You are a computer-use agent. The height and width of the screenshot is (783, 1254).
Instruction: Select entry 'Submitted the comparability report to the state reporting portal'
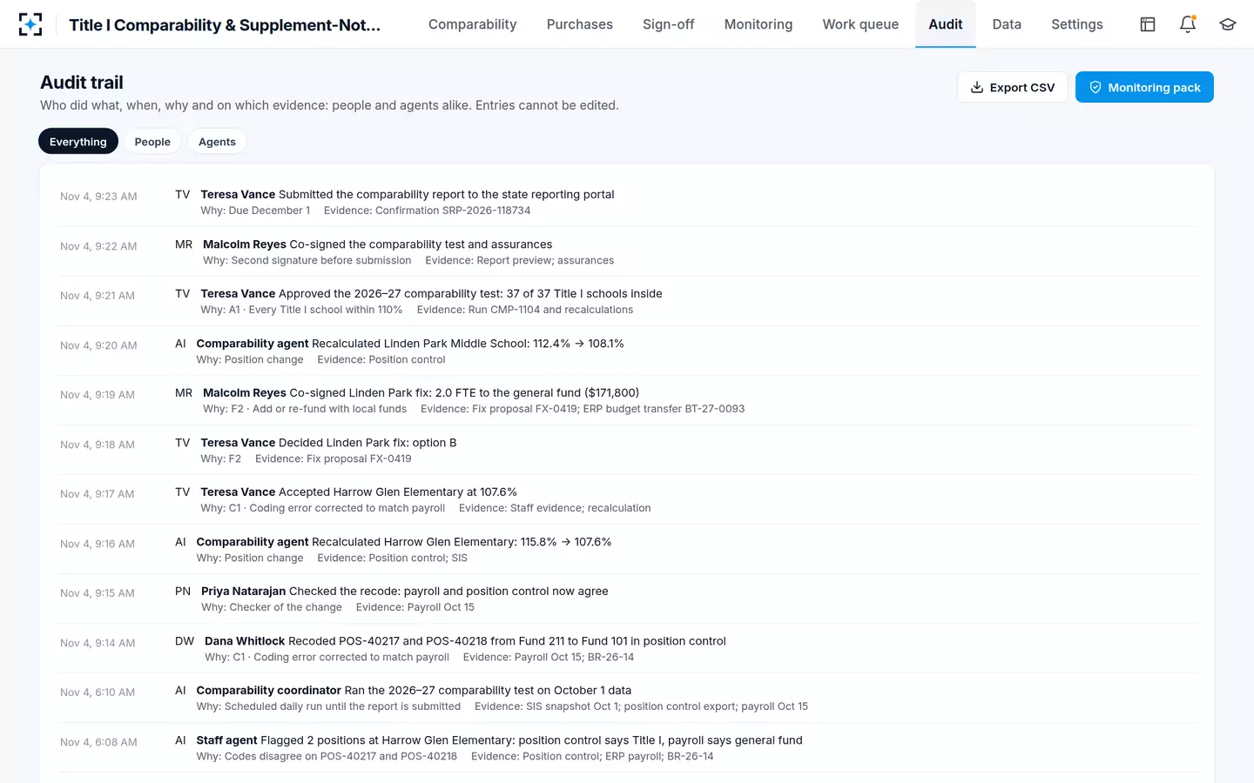(x=628, y=202)
